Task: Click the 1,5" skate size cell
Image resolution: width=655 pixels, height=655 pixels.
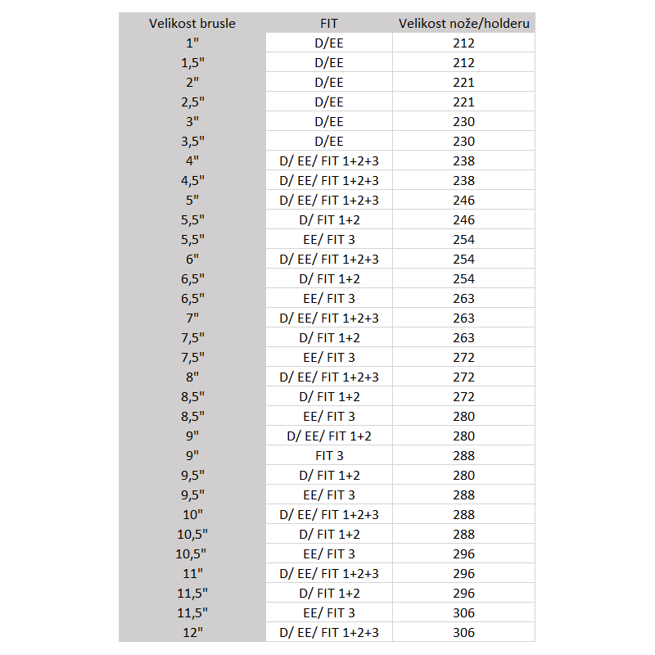Action: pos(192,62)
